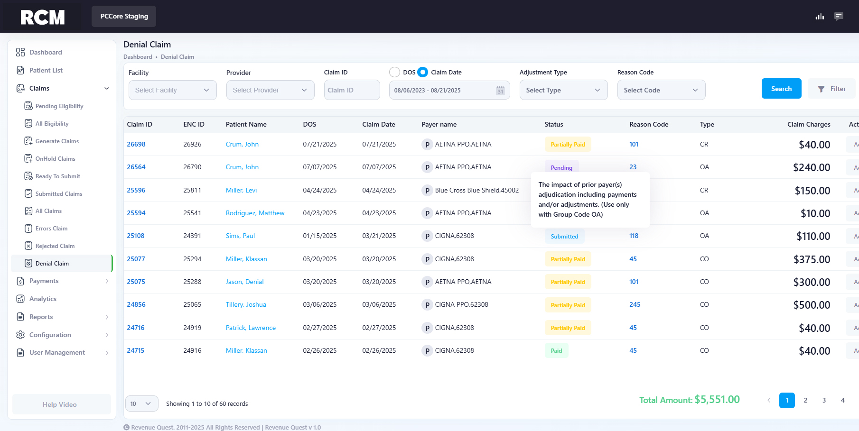Screen dimensions: 859x431
Task: Select the DOS radio button
Action: (394, 73)
